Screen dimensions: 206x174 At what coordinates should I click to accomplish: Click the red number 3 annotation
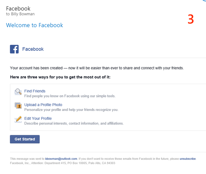point(191,19)
